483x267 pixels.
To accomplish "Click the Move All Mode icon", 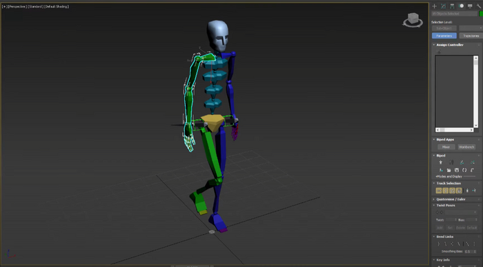I will click(472, 170).
